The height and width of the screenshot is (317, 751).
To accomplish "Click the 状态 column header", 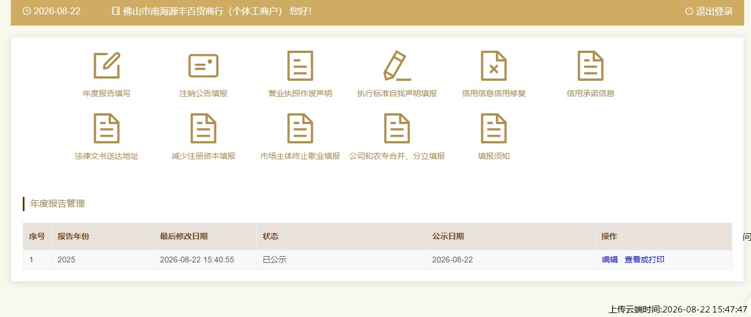I will point(341,236).
